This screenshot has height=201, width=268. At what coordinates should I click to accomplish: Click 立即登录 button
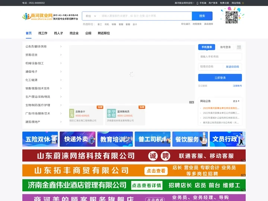(x=220, y=78)
